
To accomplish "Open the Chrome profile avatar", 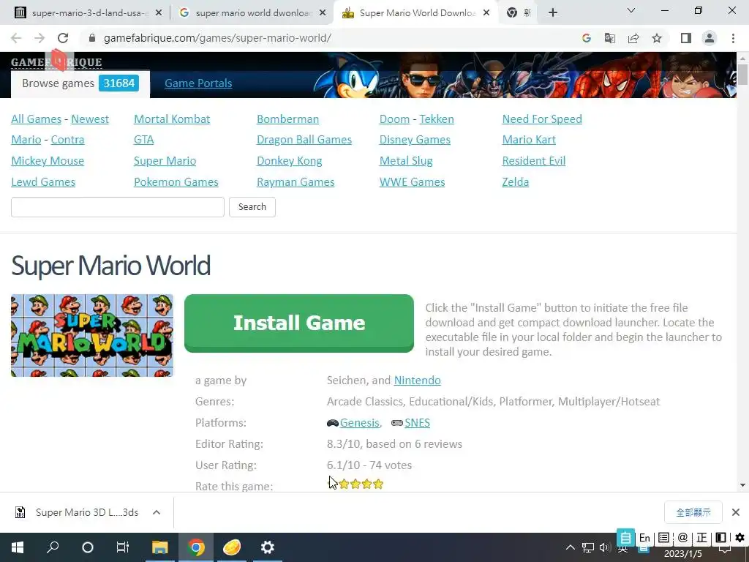I will (x=710, y=38).
